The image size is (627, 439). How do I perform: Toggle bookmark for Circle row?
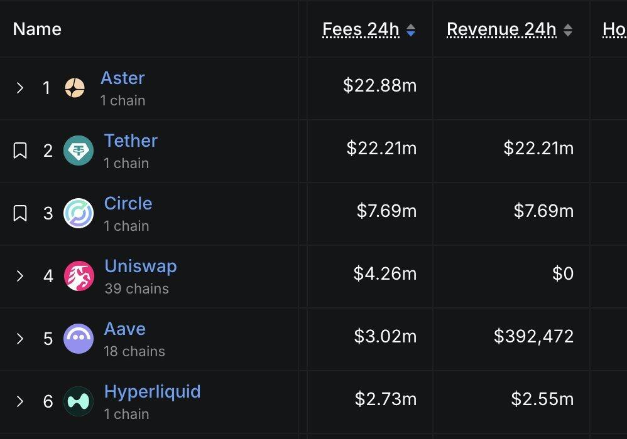20,213
